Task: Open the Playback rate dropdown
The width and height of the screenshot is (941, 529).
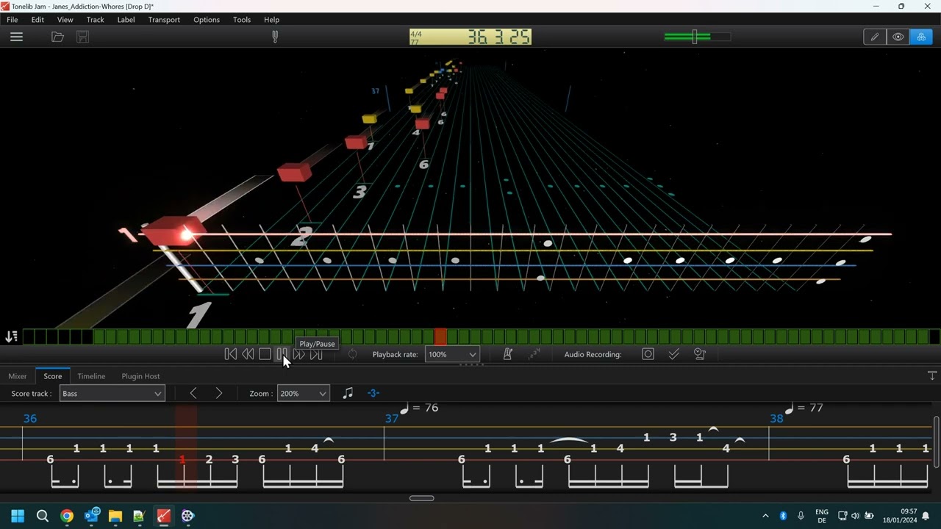Action: coord(452,354)
